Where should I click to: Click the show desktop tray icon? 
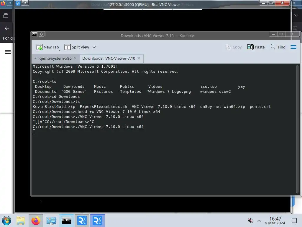pyautogui.click(x=294, y=220)
